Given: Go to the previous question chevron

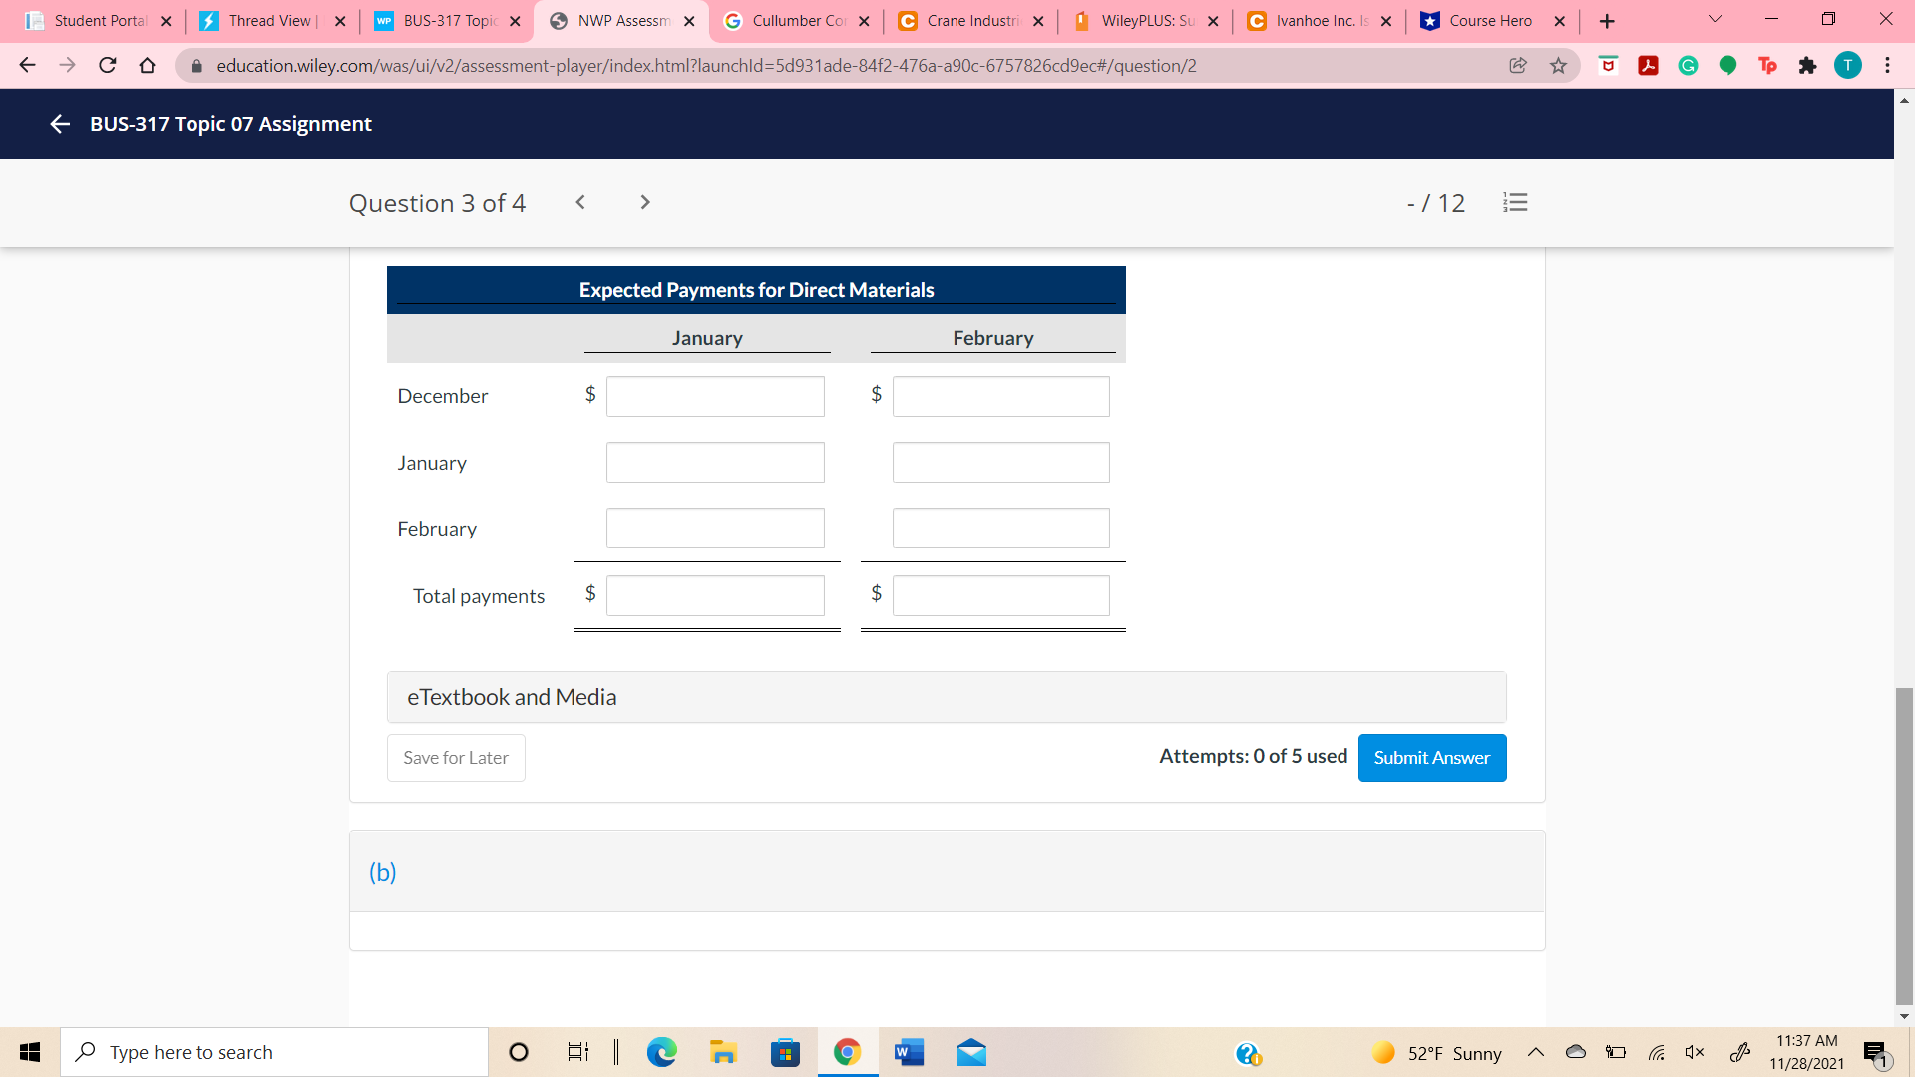Looking at the screenshot, I should (580, 202).
